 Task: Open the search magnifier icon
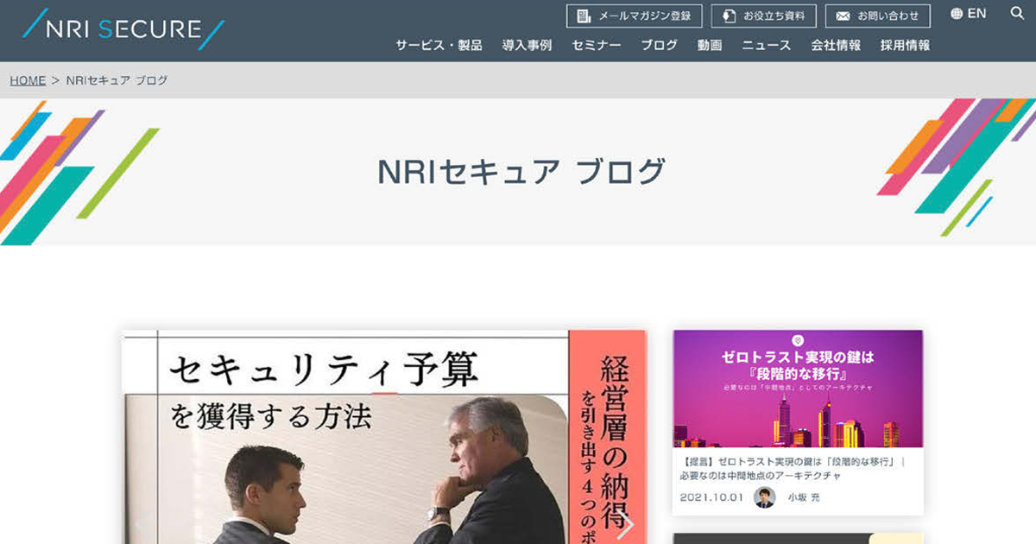(1016, 14)
